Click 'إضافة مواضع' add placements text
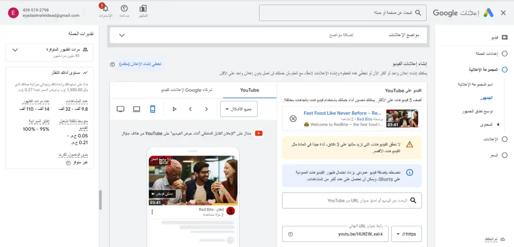514x247 pixels. point(341,35)
